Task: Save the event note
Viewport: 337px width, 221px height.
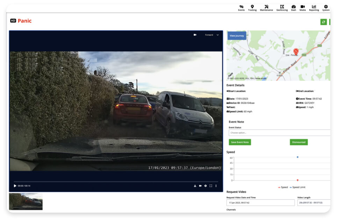Action: [x=240, y=142]
